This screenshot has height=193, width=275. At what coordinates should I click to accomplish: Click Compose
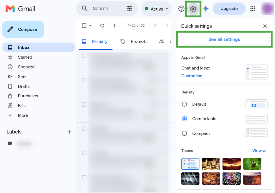[x=23, y=29]
